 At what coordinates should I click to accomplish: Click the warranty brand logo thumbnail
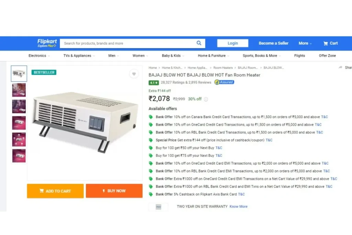click(158, 207)
